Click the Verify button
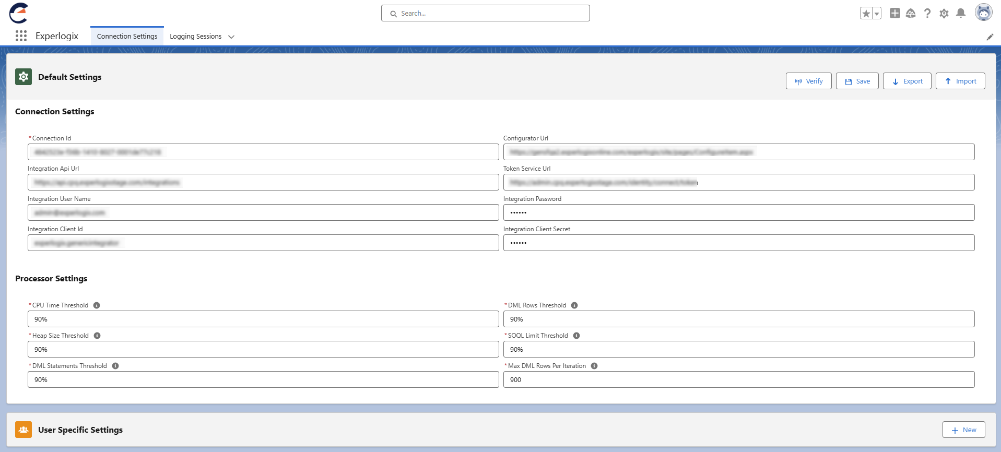The height and width of the screenshot is (452, 1001). click(809, 81)
